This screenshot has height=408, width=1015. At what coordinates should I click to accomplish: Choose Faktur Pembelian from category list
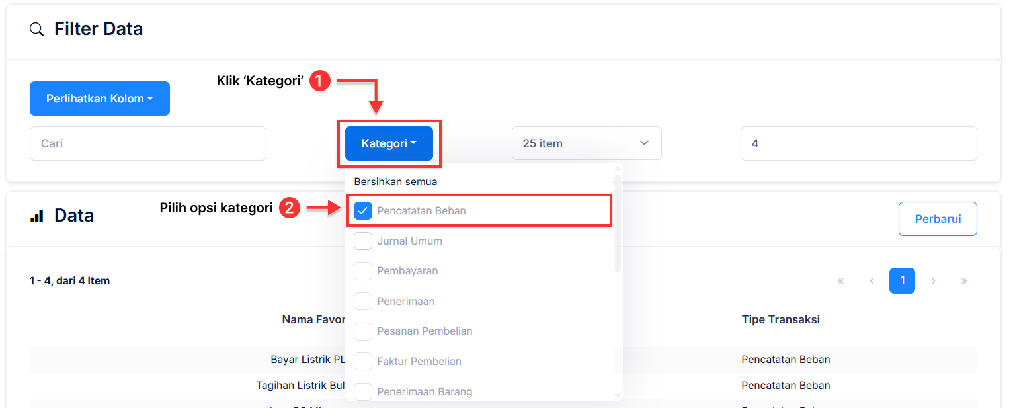pyautogui.click(x=419, y=362)
